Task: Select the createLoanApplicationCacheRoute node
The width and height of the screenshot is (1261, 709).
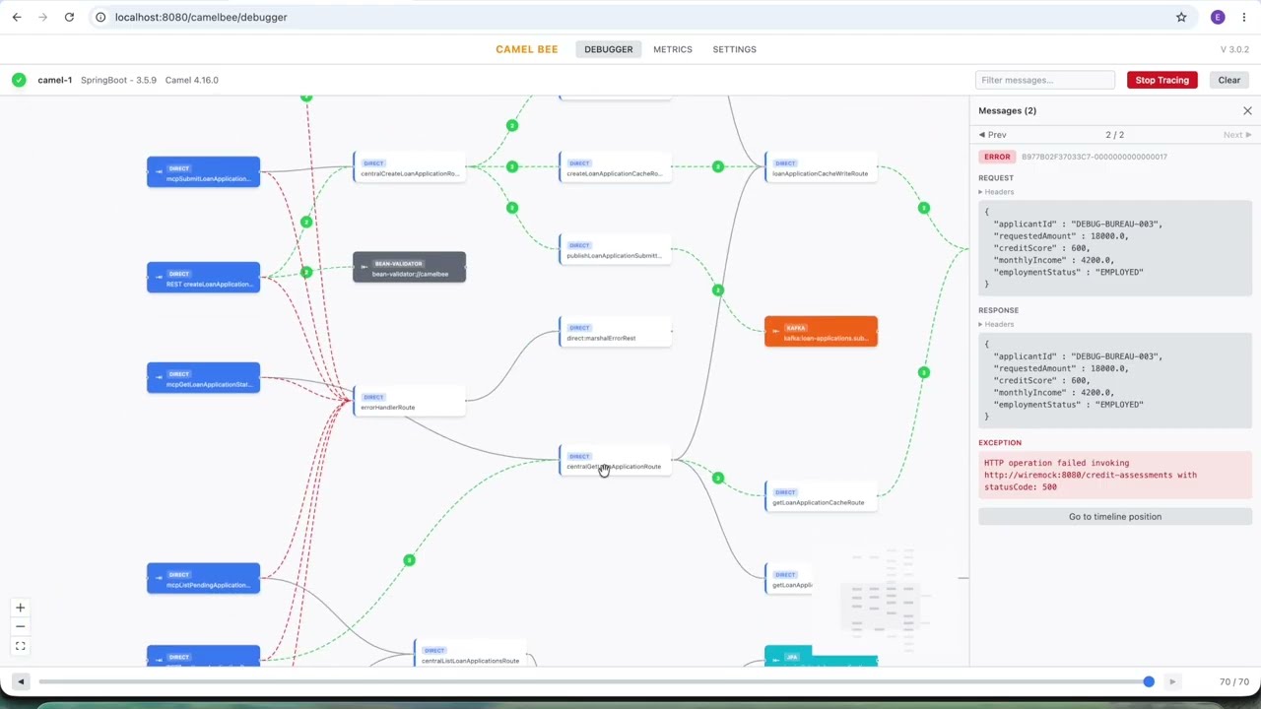Action: (x=616, y=167)
